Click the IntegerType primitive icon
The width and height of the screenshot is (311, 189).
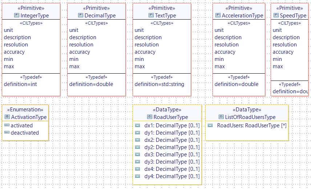click(x=17, y=15)
